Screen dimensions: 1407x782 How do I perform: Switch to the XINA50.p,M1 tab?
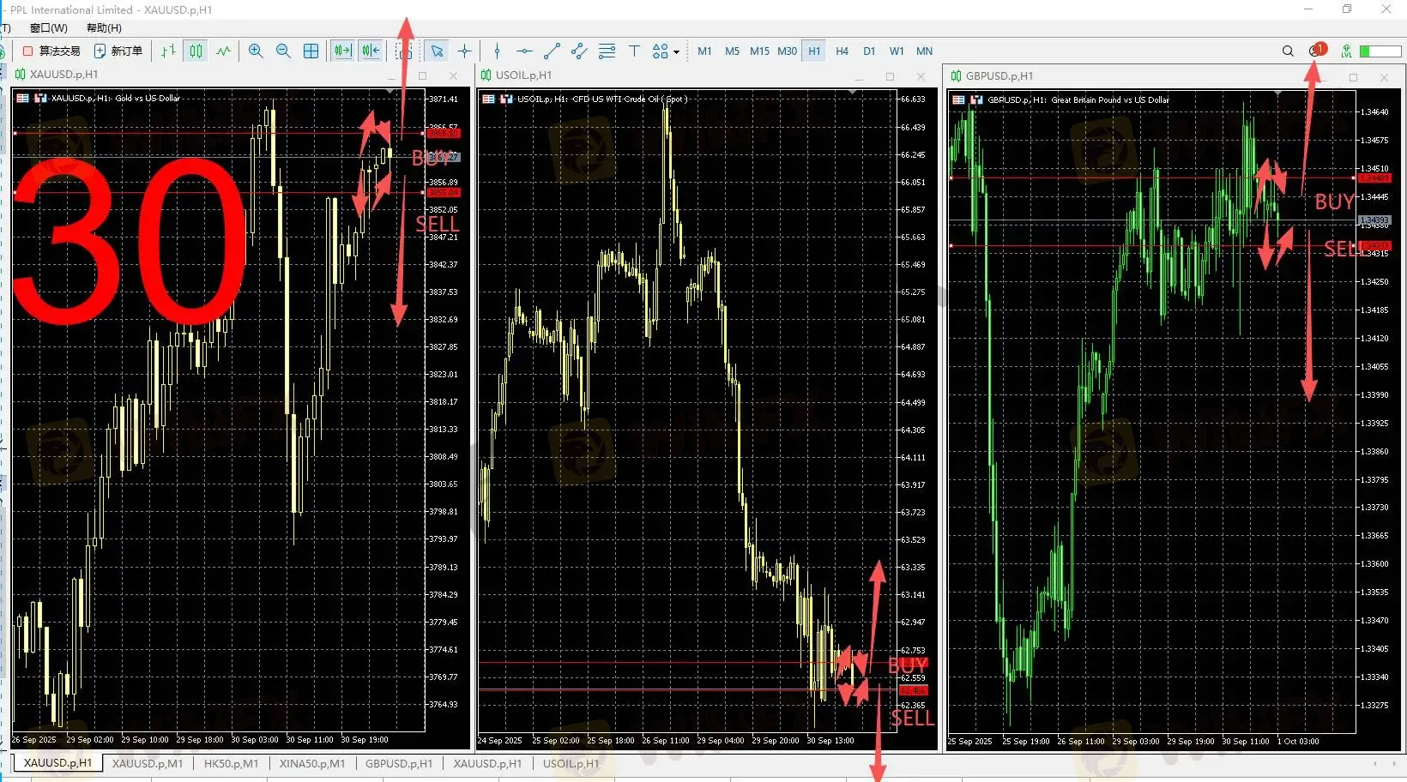coord(312,763)
